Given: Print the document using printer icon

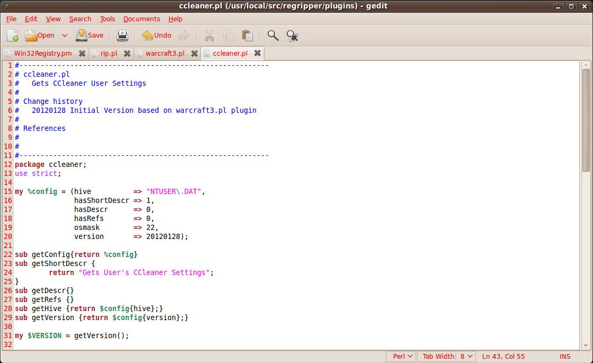Looking at the screenshot, I should pos(122,36).
